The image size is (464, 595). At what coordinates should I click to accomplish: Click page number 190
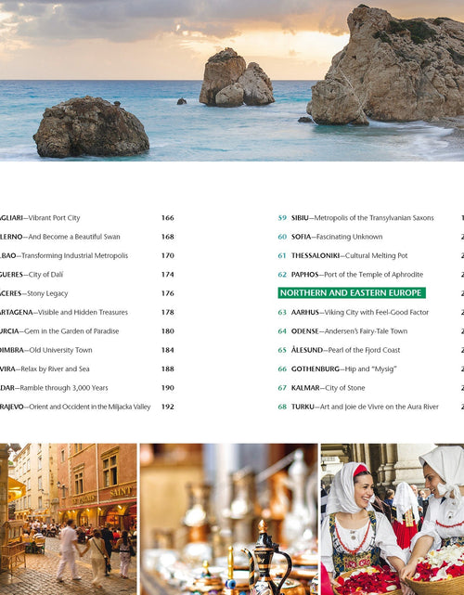coord(168,388)
